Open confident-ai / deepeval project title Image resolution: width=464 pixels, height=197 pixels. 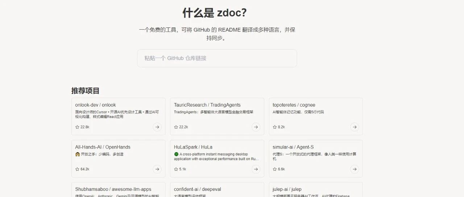[197, 189]
